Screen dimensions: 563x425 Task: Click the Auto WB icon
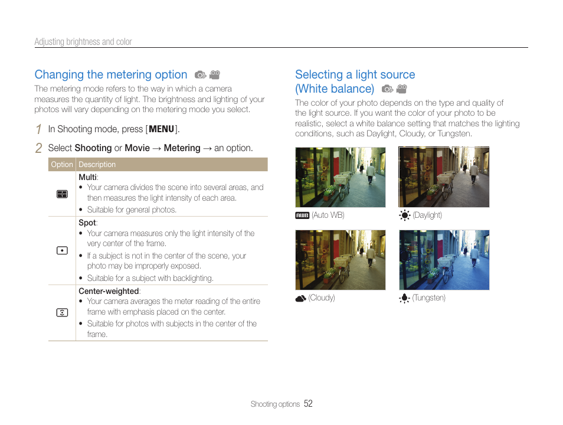tap(302, 215)
